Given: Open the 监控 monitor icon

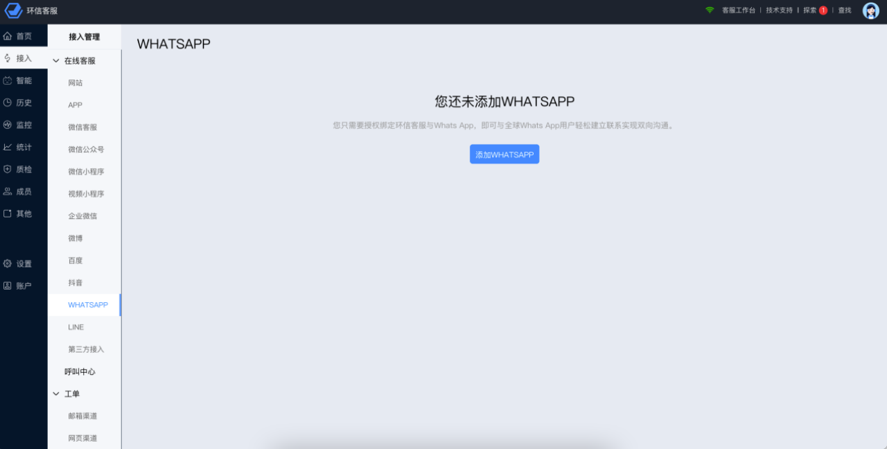Looking at the screenshot, I should pyautogui.click(x=8, y=125).
